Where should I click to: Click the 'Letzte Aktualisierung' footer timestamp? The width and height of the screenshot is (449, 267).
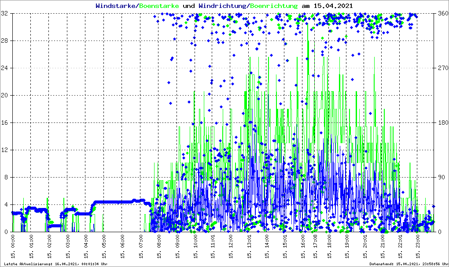[55, 264]
